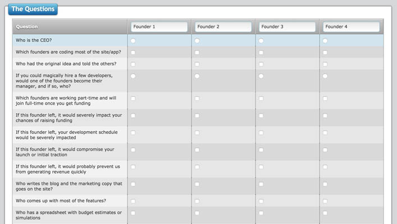Check Founder 3 for preventing quick revenue
The height and width of the screenshot is (224, 397).
[x=261, y=167]
